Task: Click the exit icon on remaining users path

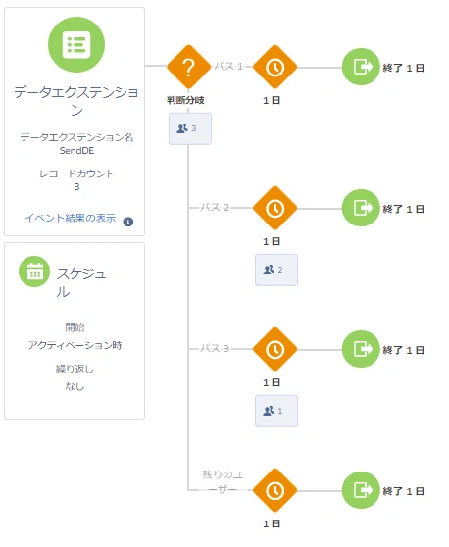Action: [x=361, y=490]
